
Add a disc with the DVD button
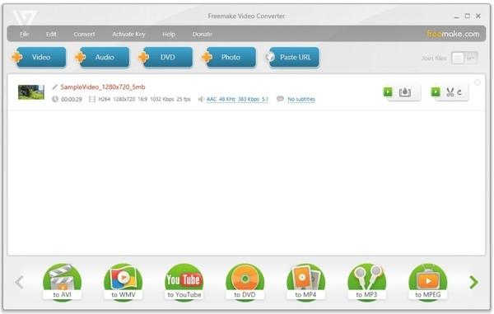165,57
